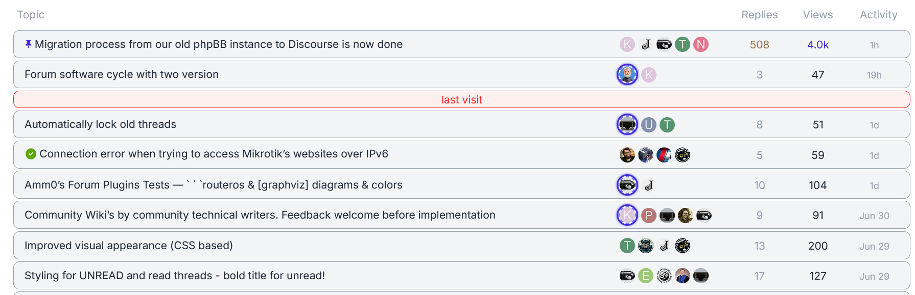Open Migration process from phpBB topic
Image resolution: width=915 pixels, height=295 pixels.
219,44
